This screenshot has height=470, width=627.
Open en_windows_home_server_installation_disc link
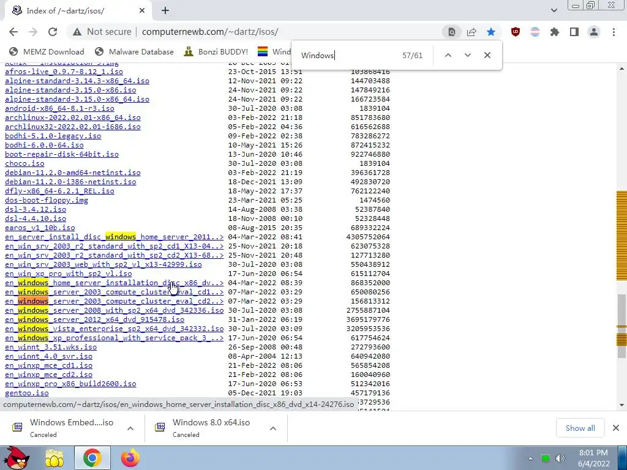coord(115,283)
